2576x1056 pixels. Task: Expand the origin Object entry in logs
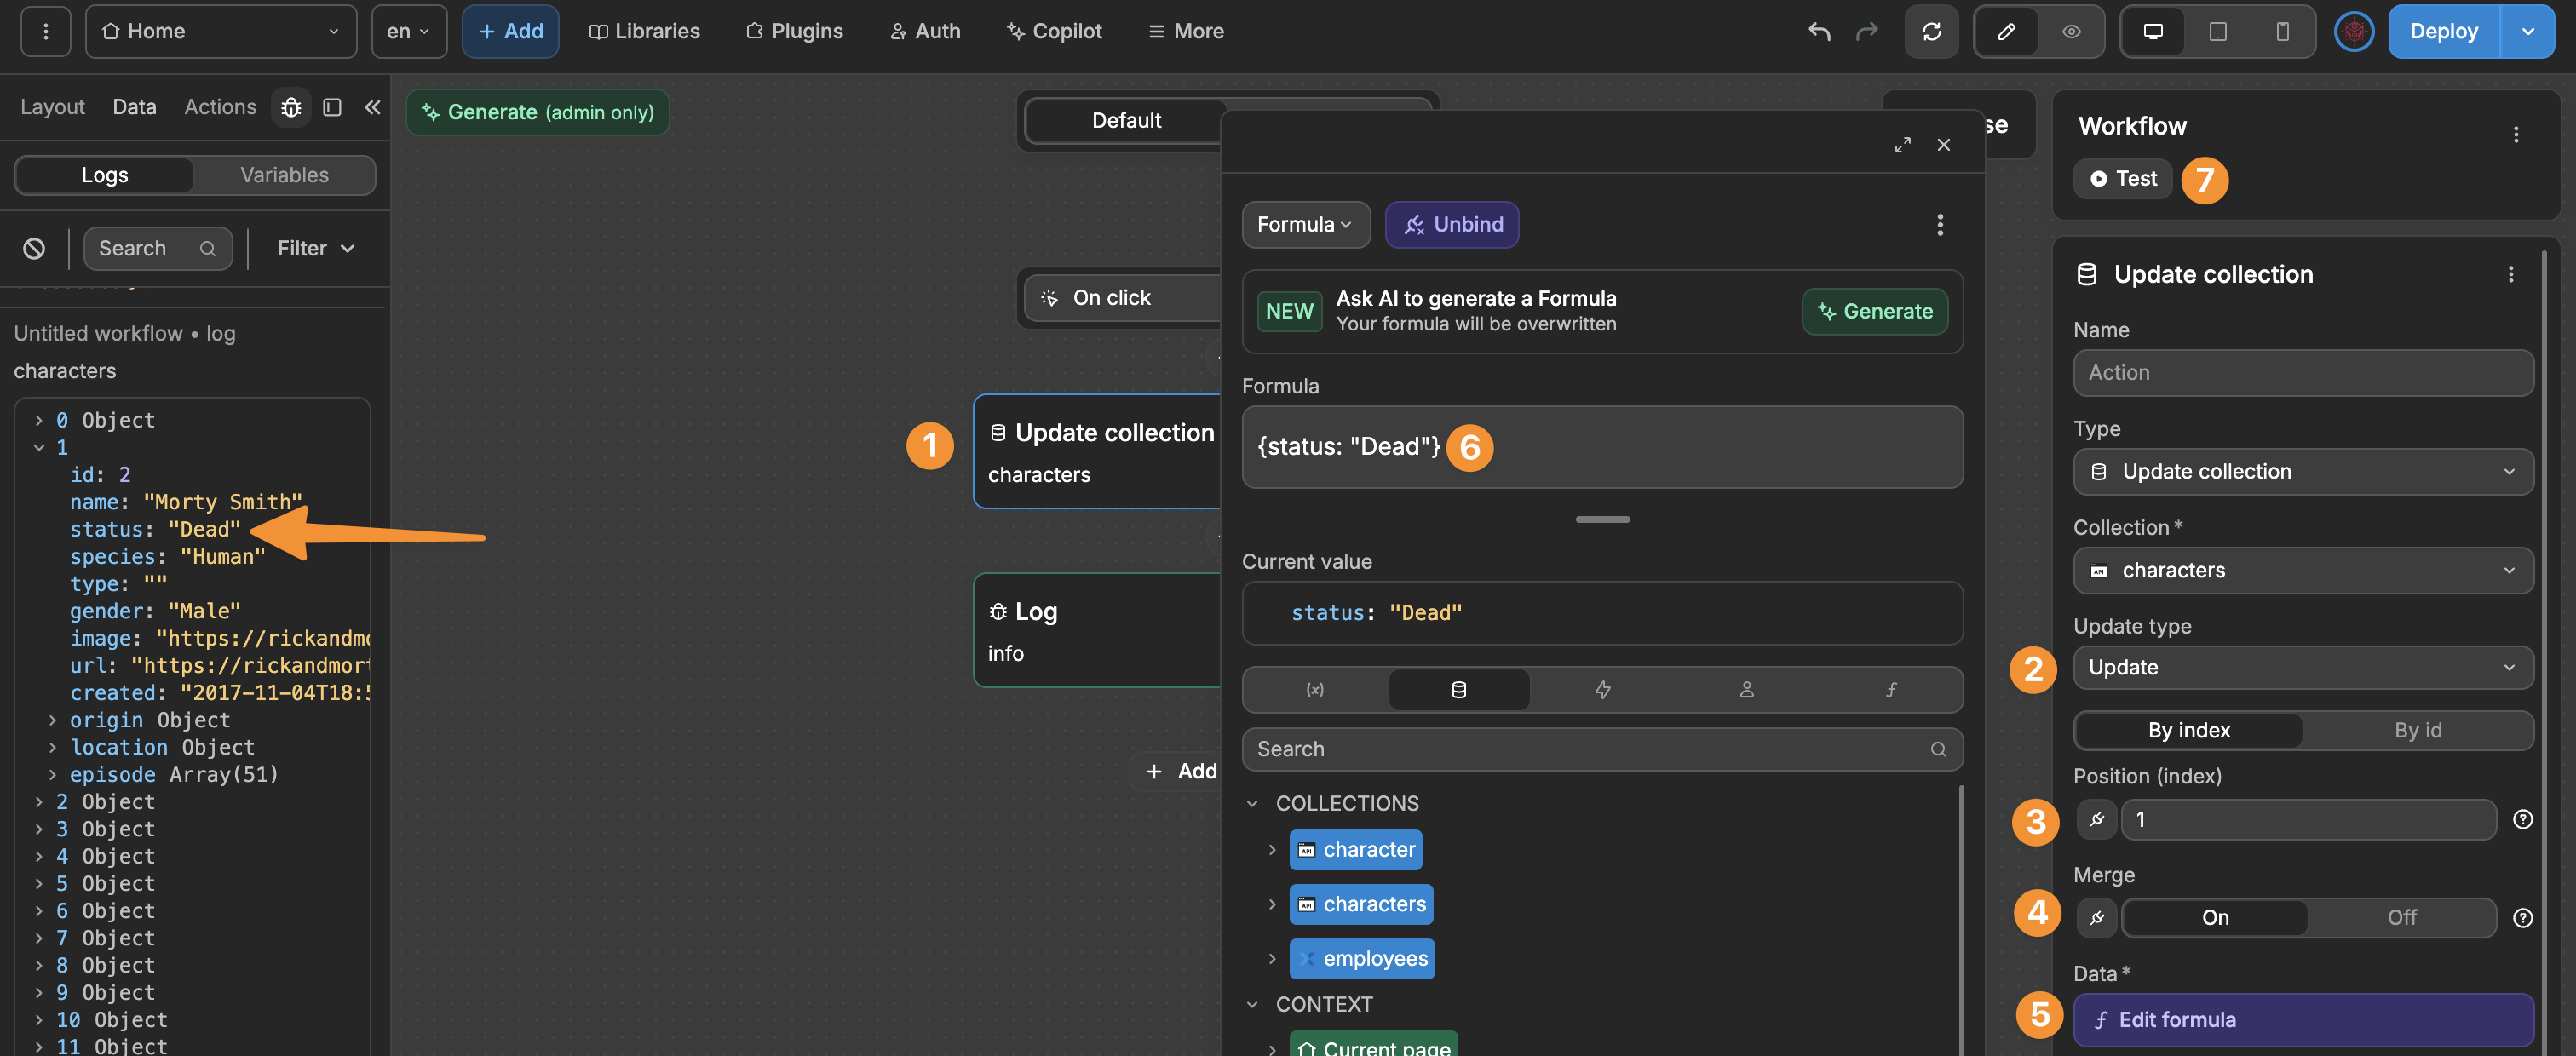tap(52, 720)
